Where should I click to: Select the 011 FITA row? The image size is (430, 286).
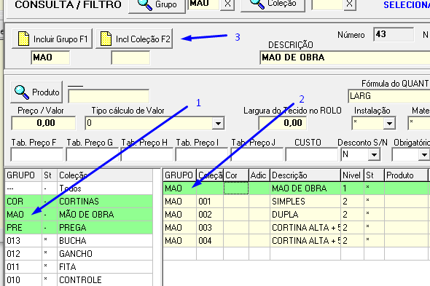(79, 267)
